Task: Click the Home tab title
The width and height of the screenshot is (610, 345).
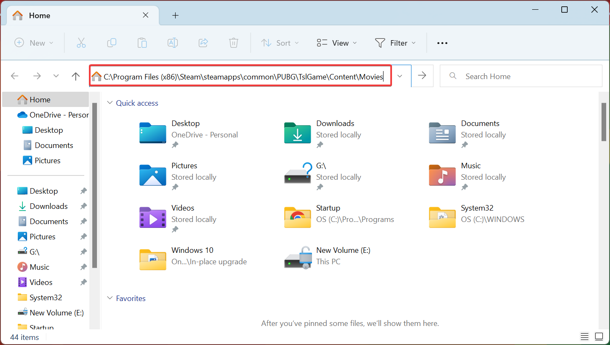Action: tap(40, 15)
